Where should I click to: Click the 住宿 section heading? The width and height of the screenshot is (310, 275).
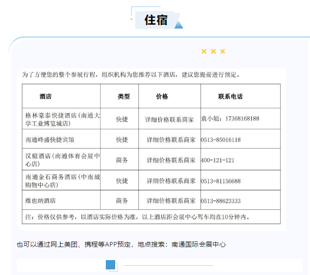156,20
